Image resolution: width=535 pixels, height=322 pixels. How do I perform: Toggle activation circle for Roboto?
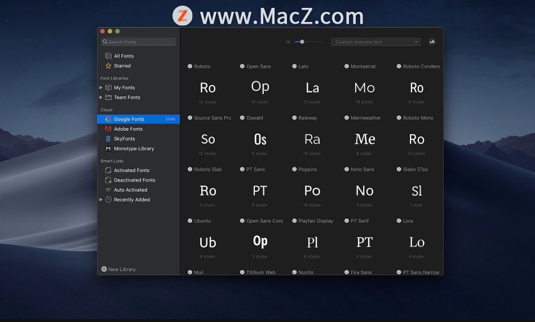(190, 66)
